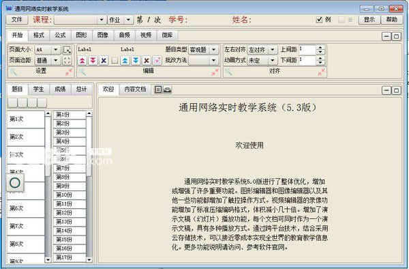Maximize the 欢迎 document panel

pyautogui.click(x=396, y=90)
